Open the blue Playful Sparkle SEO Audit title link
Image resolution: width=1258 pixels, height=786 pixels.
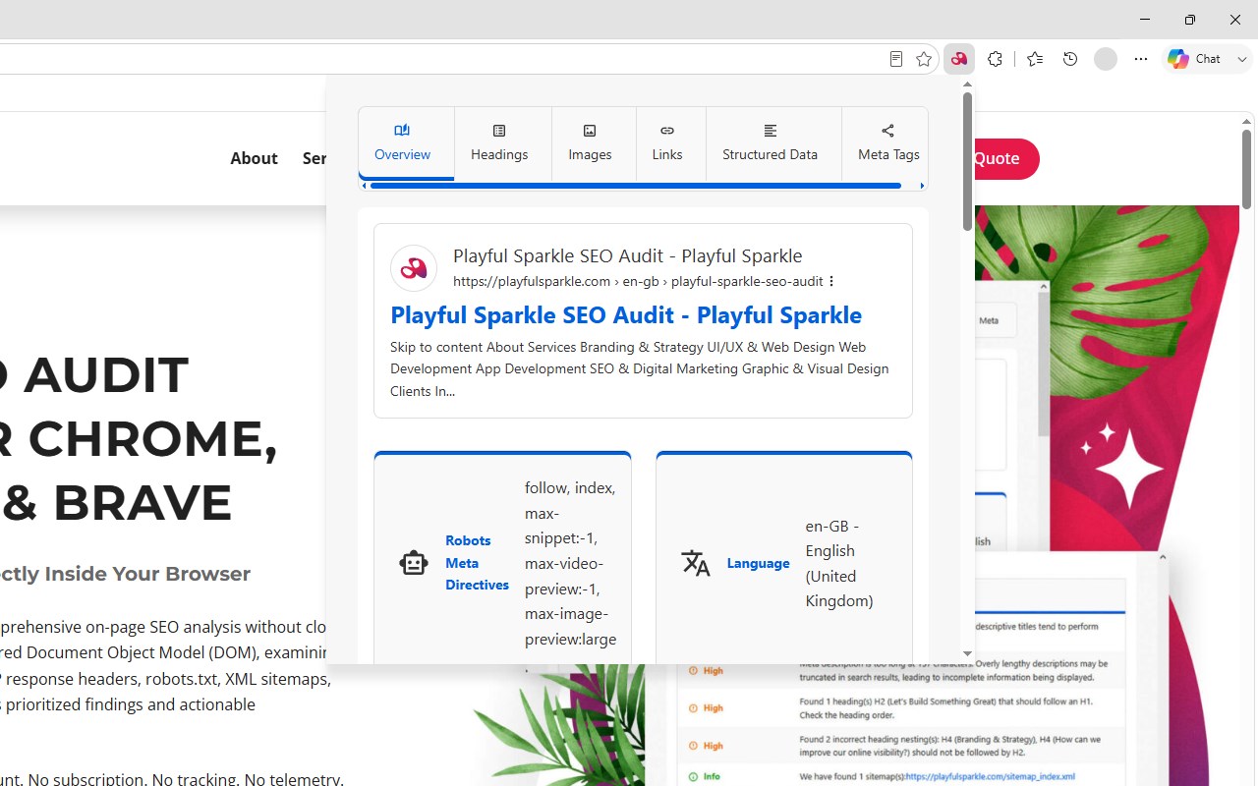626,314
